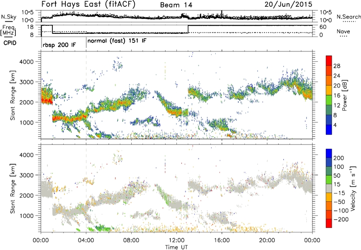Click the gray band of the velocity colorbar
Viewport: 361px width, 250px height.
point(329,189)
